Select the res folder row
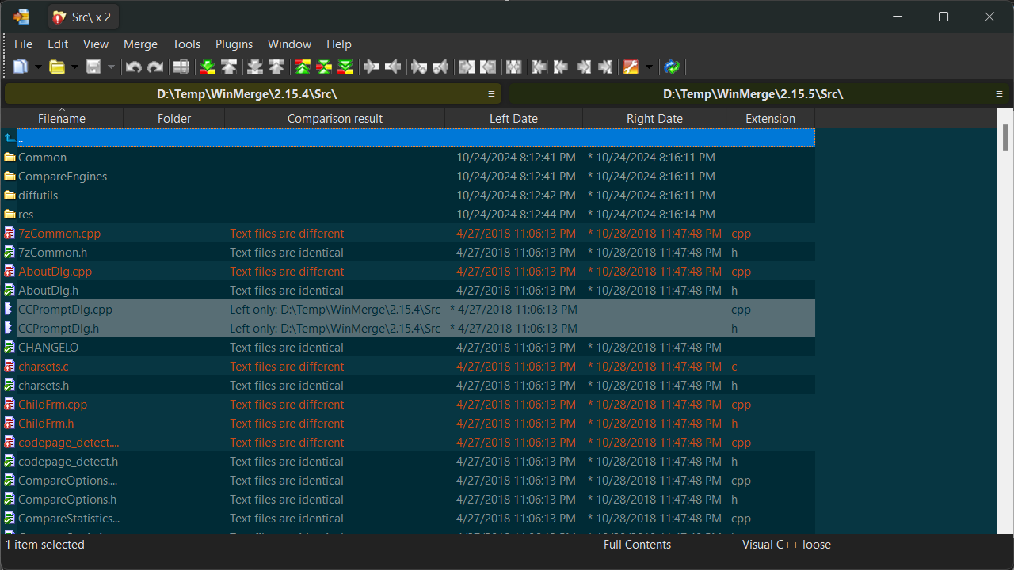 408,215
